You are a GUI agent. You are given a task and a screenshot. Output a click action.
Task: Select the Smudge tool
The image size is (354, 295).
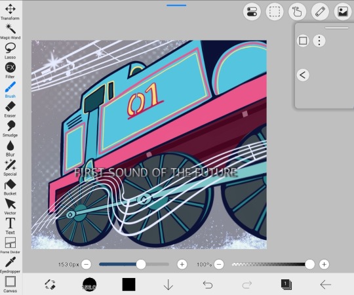[x=10, y=128]
